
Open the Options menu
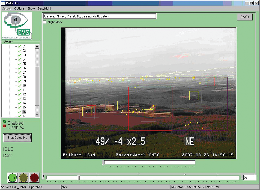[x=19, y=8]
